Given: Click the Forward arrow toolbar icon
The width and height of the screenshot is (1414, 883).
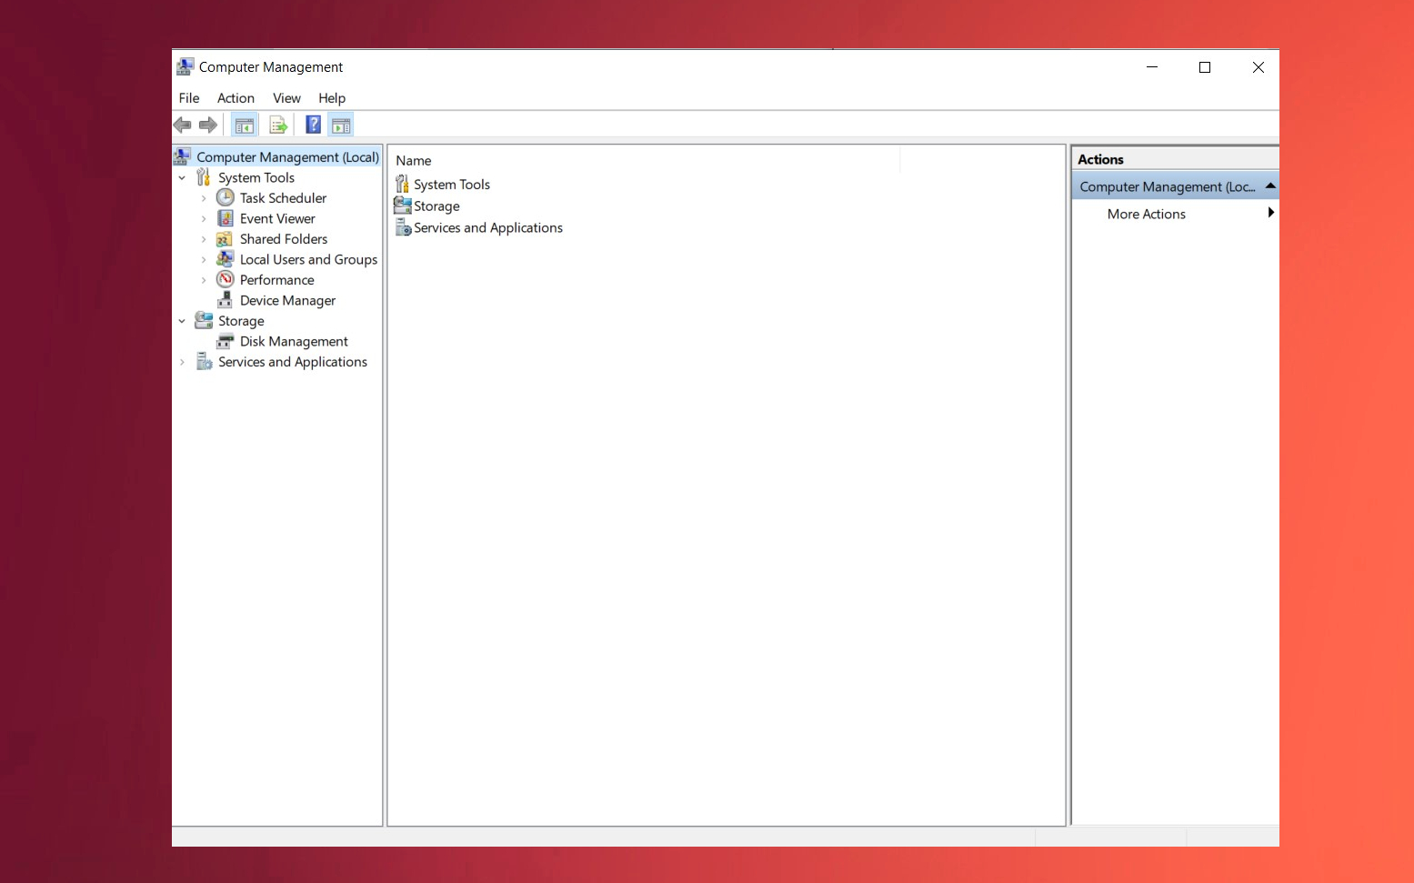Looking at the screenshot, I should (x=208, y=125).
